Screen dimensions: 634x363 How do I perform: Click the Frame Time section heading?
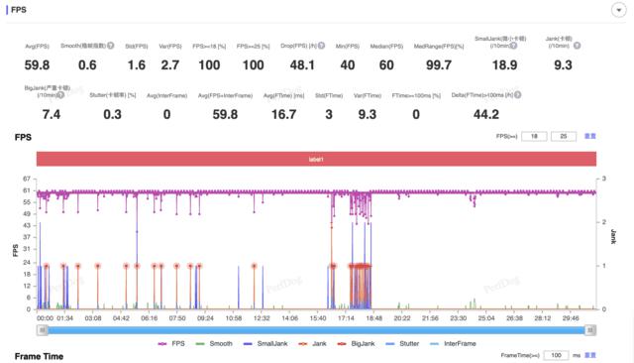click(39, 356)
